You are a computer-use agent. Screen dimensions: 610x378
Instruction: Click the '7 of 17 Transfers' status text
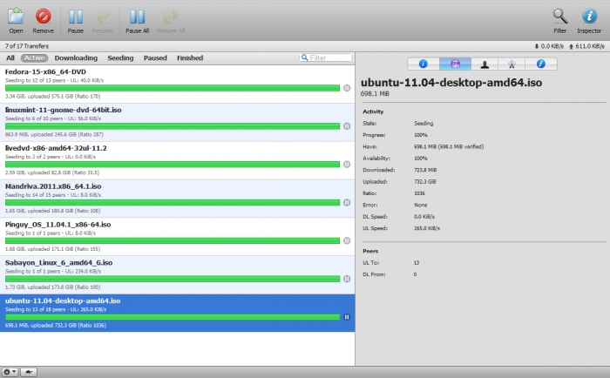pos(27,46)
